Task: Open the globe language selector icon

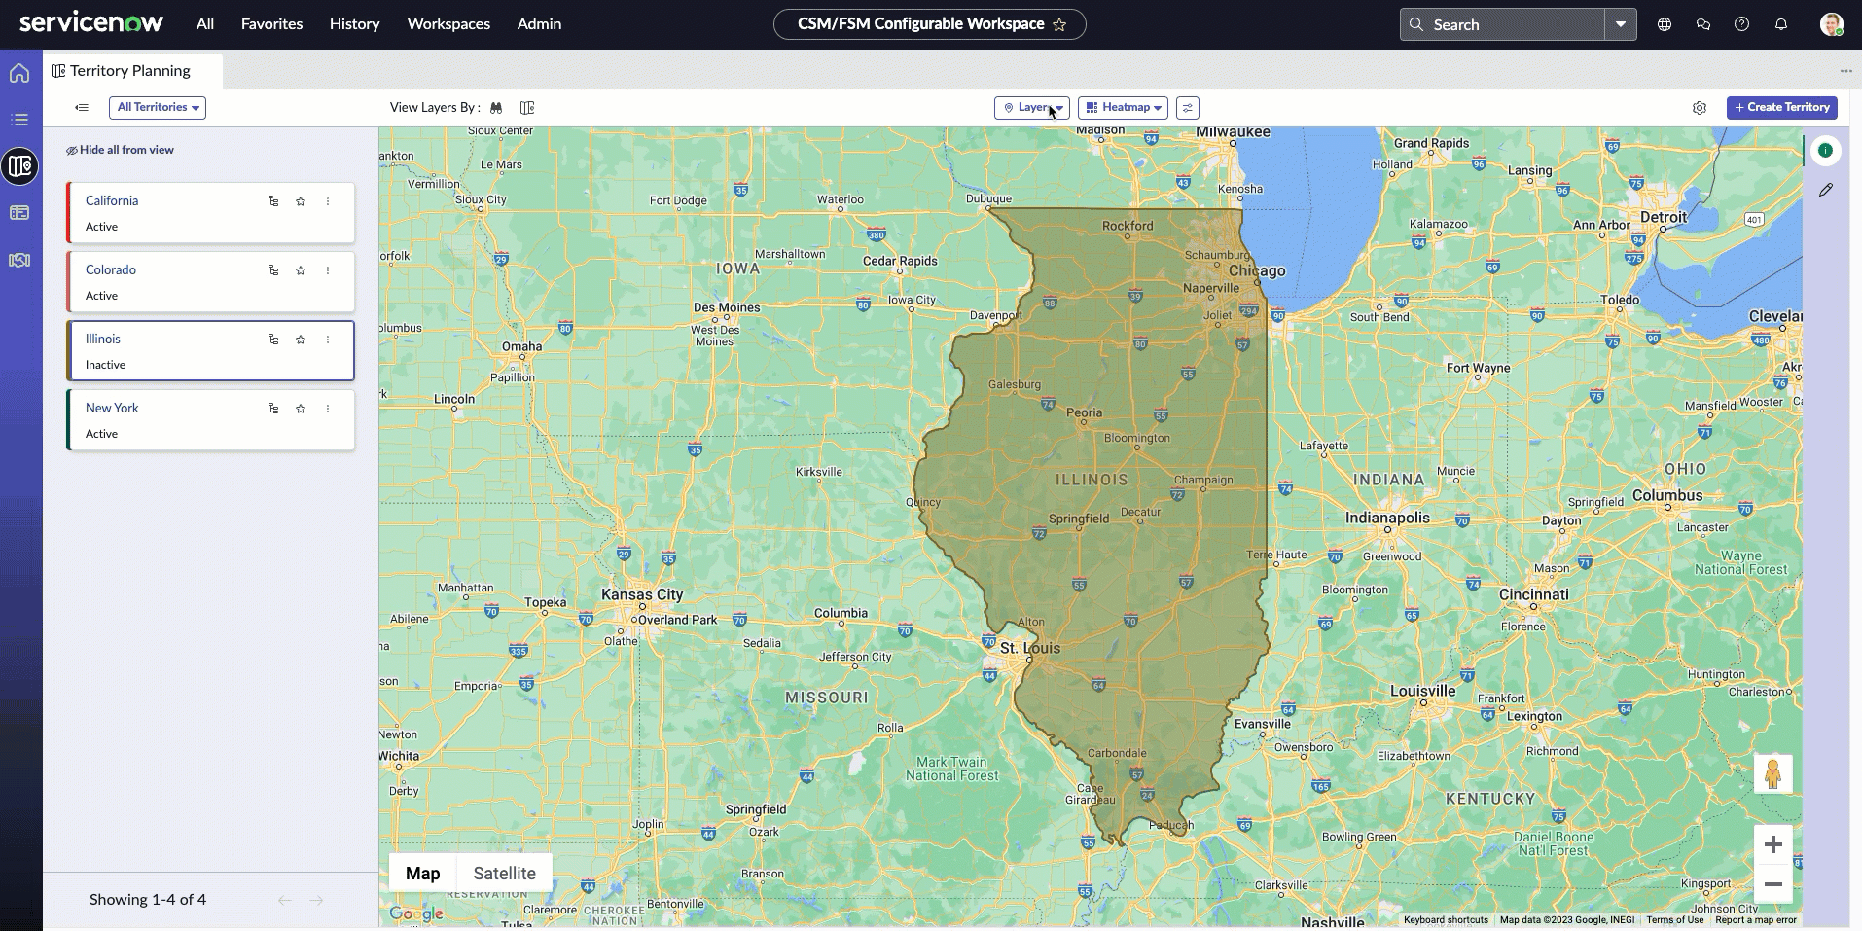Action: pyautogui.click(x=1665, y=24)
